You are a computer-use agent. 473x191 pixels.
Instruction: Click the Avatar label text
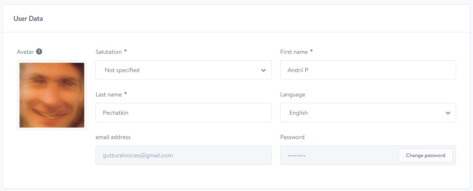click(25, 52)
